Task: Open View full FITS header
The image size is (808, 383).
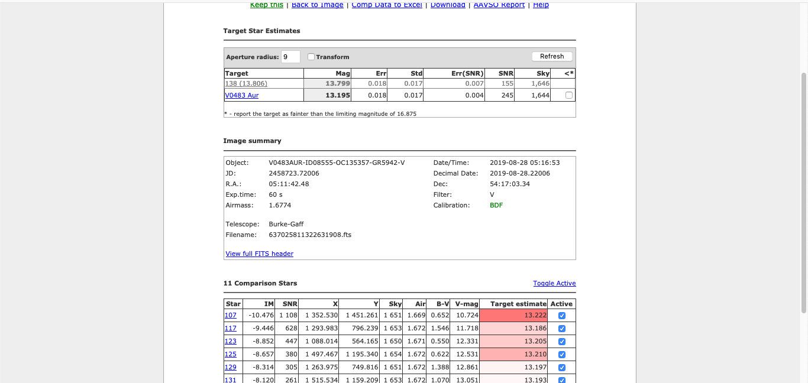Action: coord(259,254)
